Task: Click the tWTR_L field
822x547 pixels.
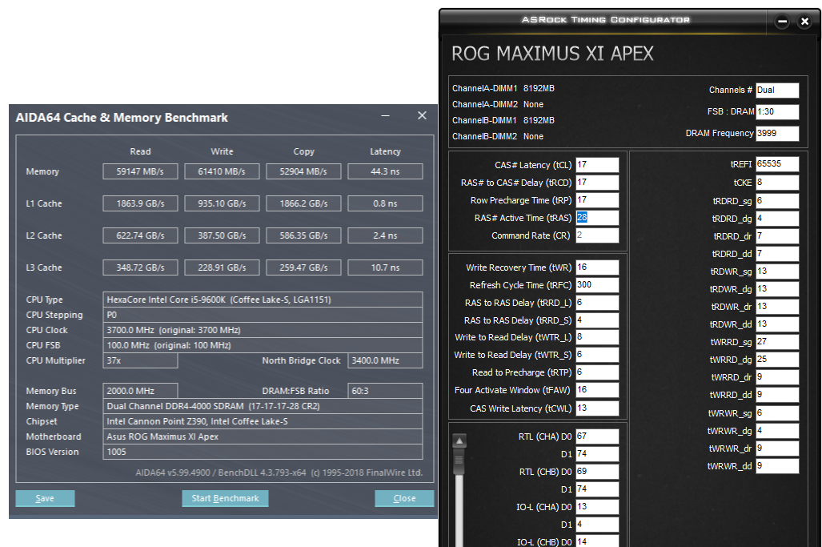Action: point(597,337)
